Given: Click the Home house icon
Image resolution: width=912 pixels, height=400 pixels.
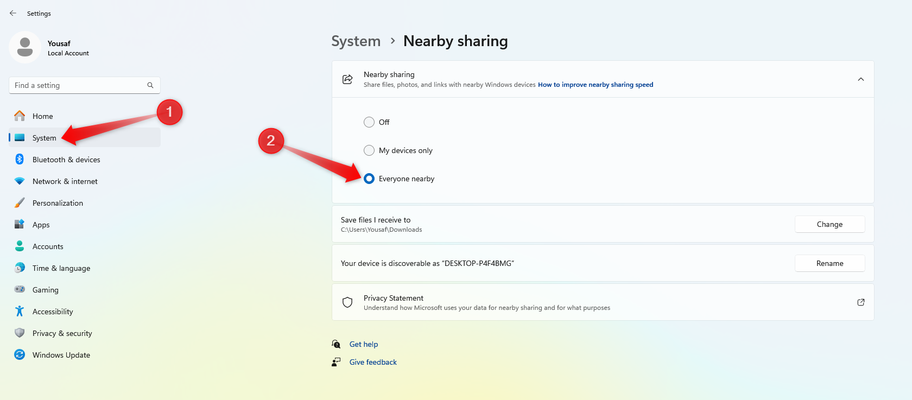Looking at the screenshot, I should coord(20,116).
